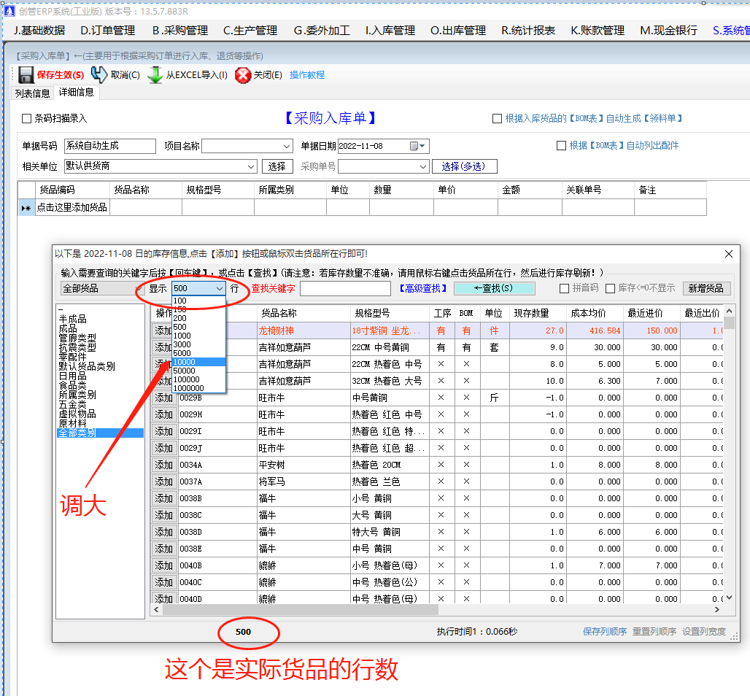Click the 取消 cancel arrow icon
Viewport: 750px width, 696px height.
click(99, 74)
